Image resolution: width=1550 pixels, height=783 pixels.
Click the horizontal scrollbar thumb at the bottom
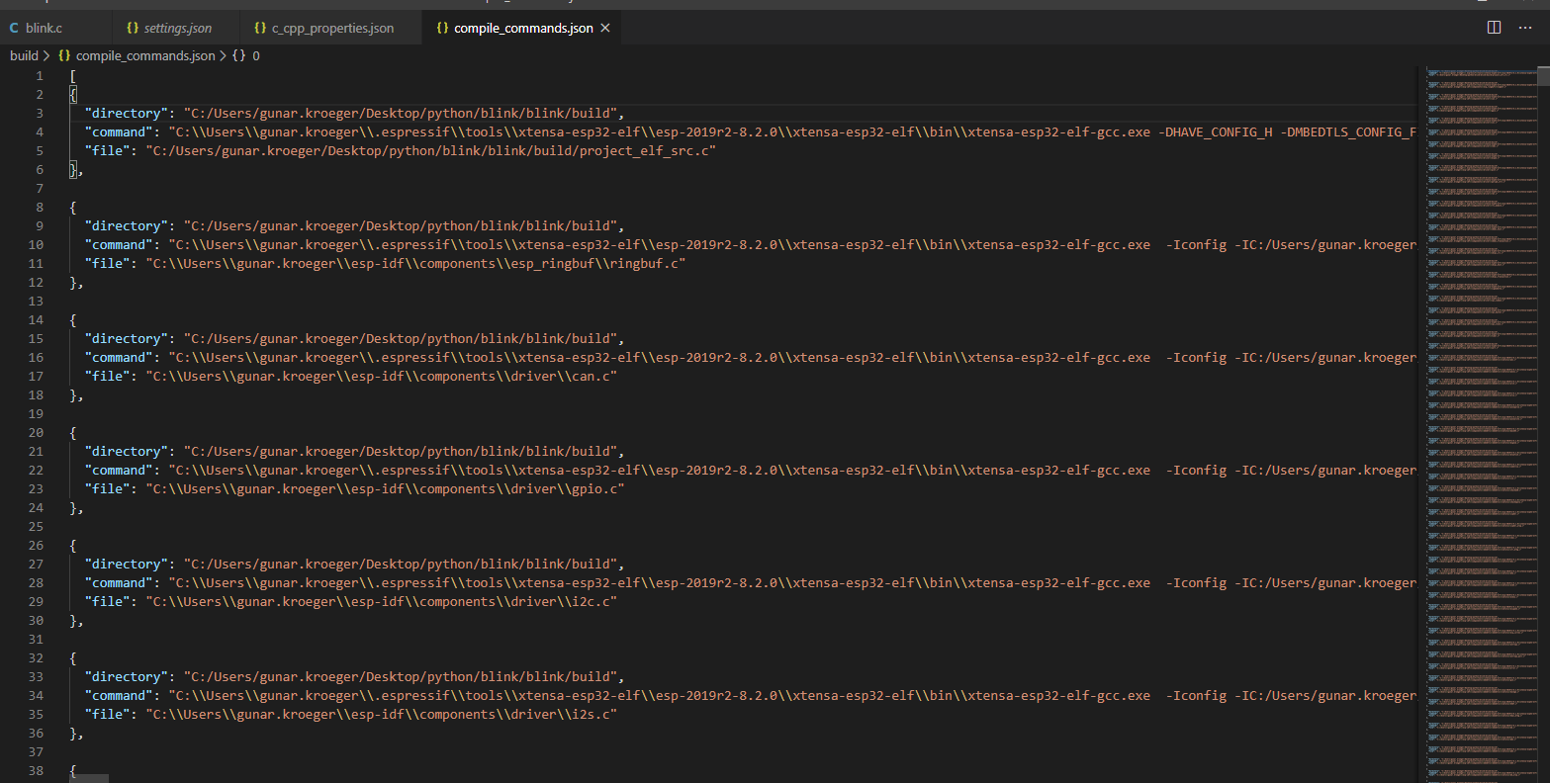click(x=89, y=778)
